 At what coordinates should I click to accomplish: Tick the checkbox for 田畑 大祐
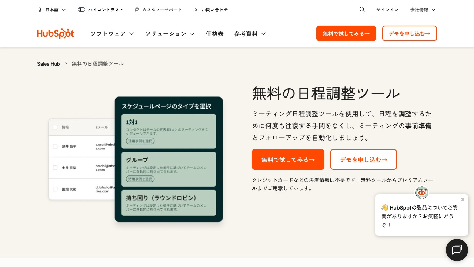point(55,189)
